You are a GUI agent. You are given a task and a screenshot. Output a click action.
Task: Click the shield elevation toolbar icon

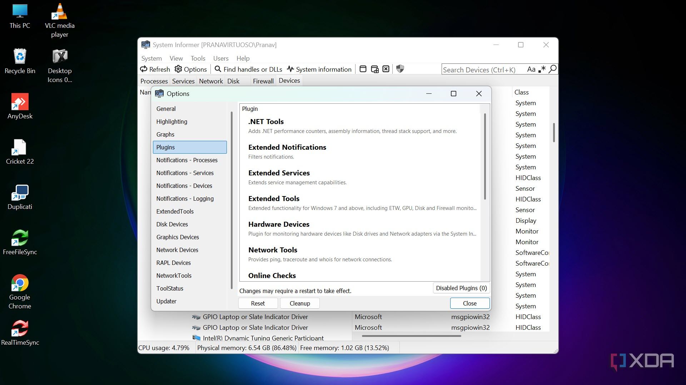pyautogui.click(x=400, y=69)
